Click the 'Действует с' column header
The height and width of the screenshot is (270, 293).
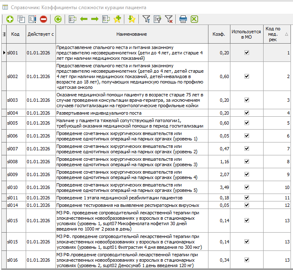click(x=41, y=34)
